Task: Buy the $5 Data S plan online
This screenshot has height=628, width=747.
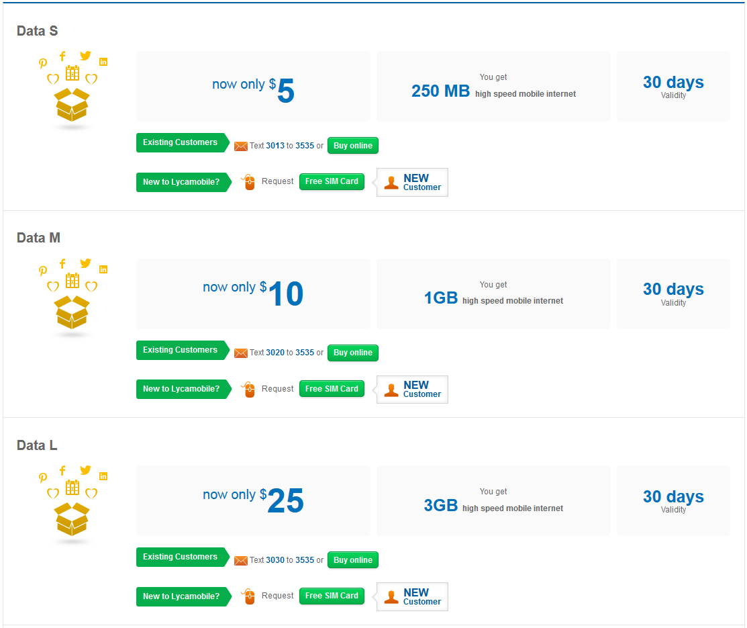Action: tap(353, 146)
